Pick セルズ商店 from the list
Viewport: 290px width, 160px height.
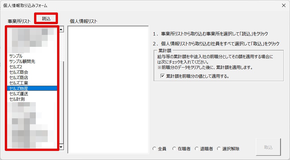[x=19, y=78]
